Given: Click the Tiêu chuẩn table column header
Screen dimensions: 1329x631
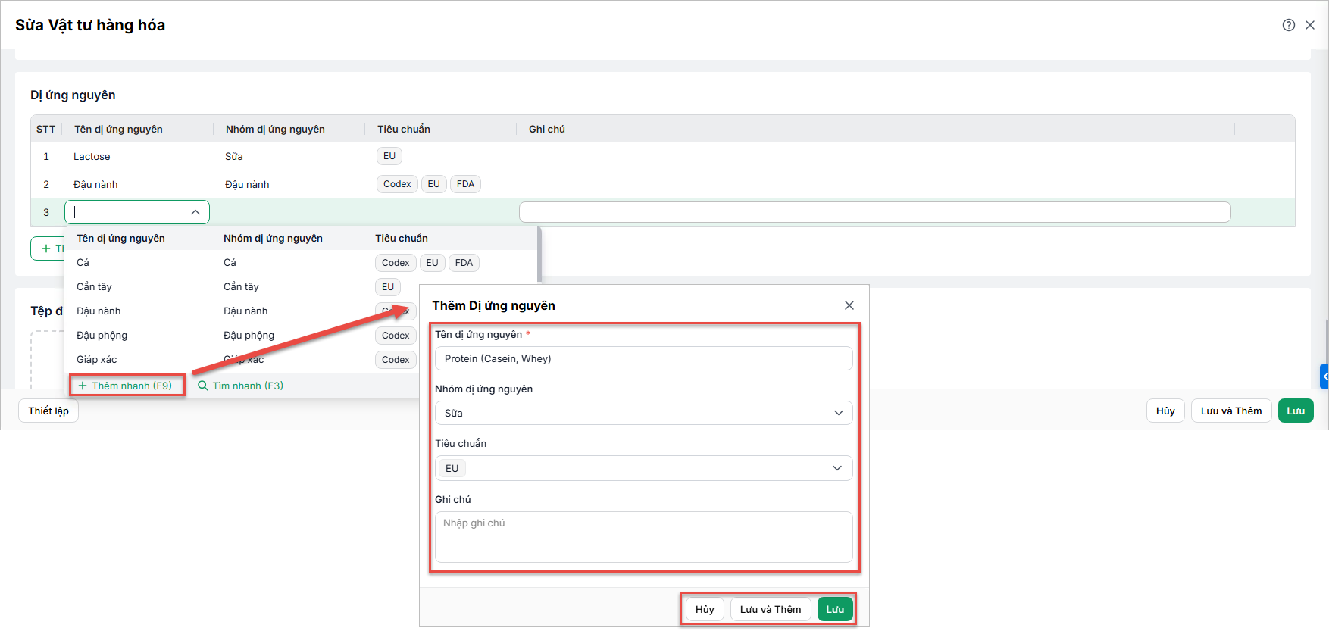Looking at the screenshot, I should [x=404, y=129].
